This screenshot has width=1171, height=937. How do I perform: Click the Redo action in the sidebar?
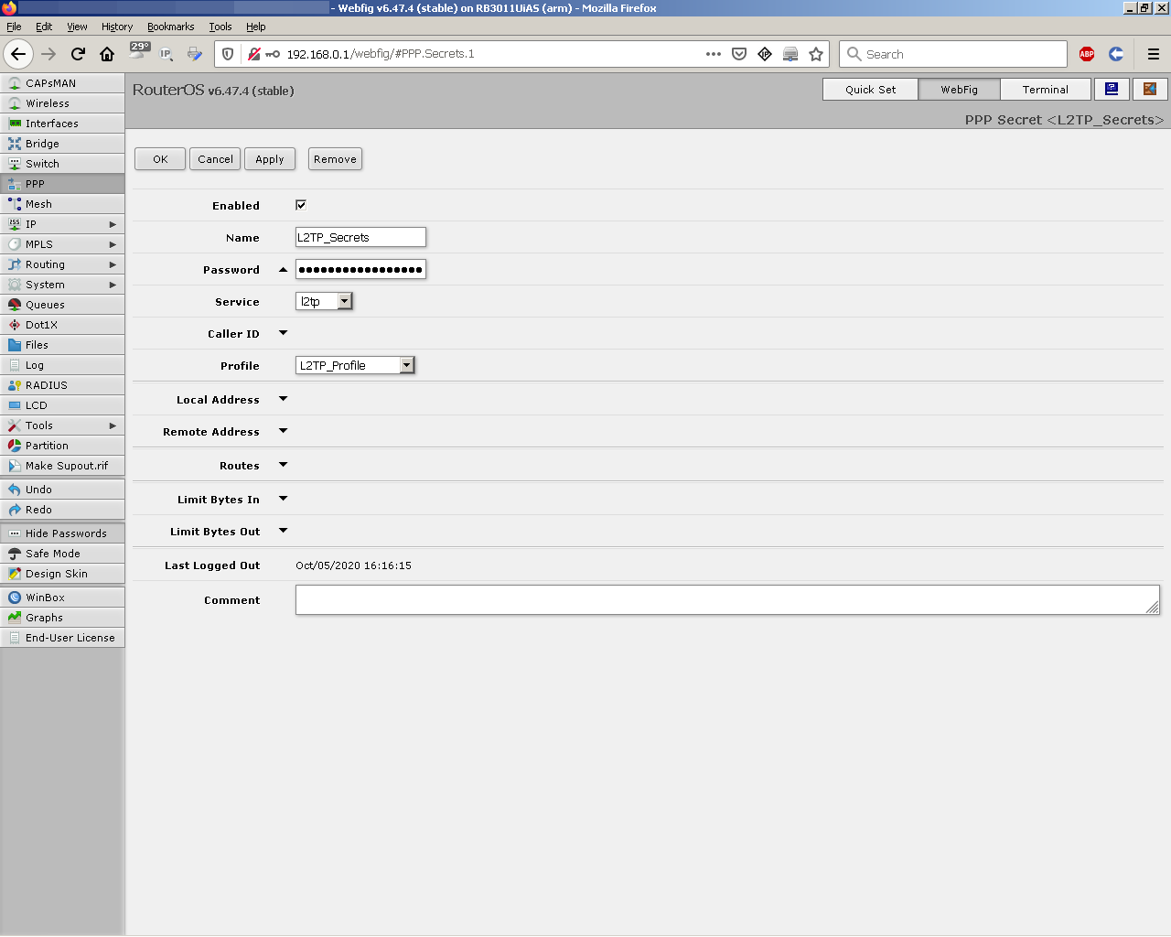pos(62,510)
